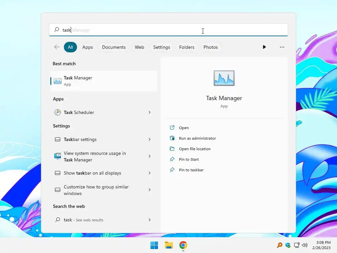Expand the task web results chevron
This screenshot has height=253, width=337.
[150, 220]
